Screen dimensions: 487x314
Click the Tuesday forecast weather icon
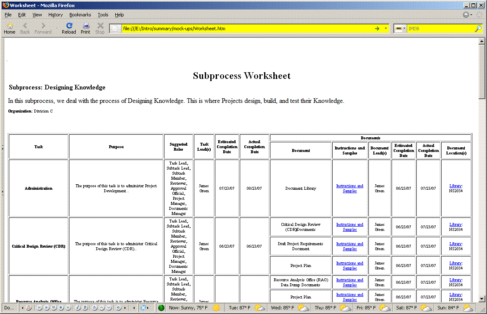coord(259,308)
